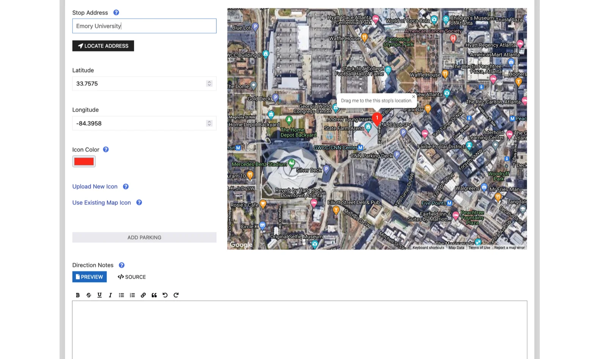Click Rosie's Cafe restaurant pin
Screen dimensions: 607x359
[x=263, y=204]
